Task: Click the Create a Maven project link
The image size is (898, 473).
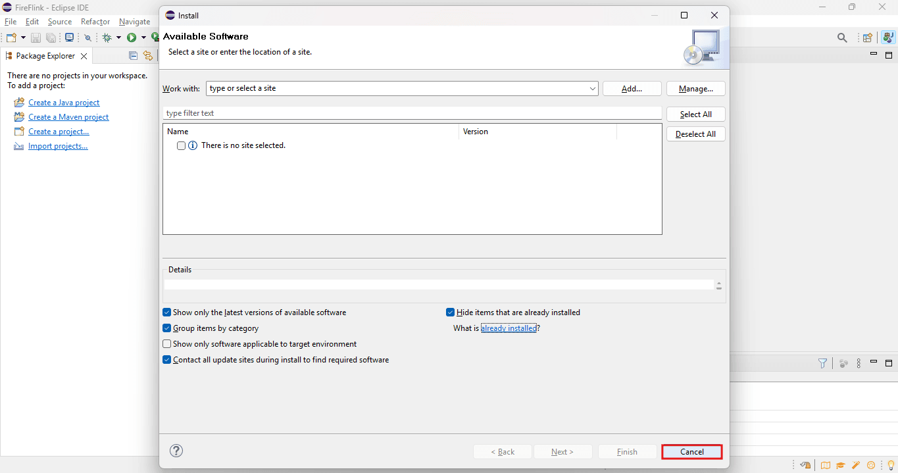Action: pos(68,117)
